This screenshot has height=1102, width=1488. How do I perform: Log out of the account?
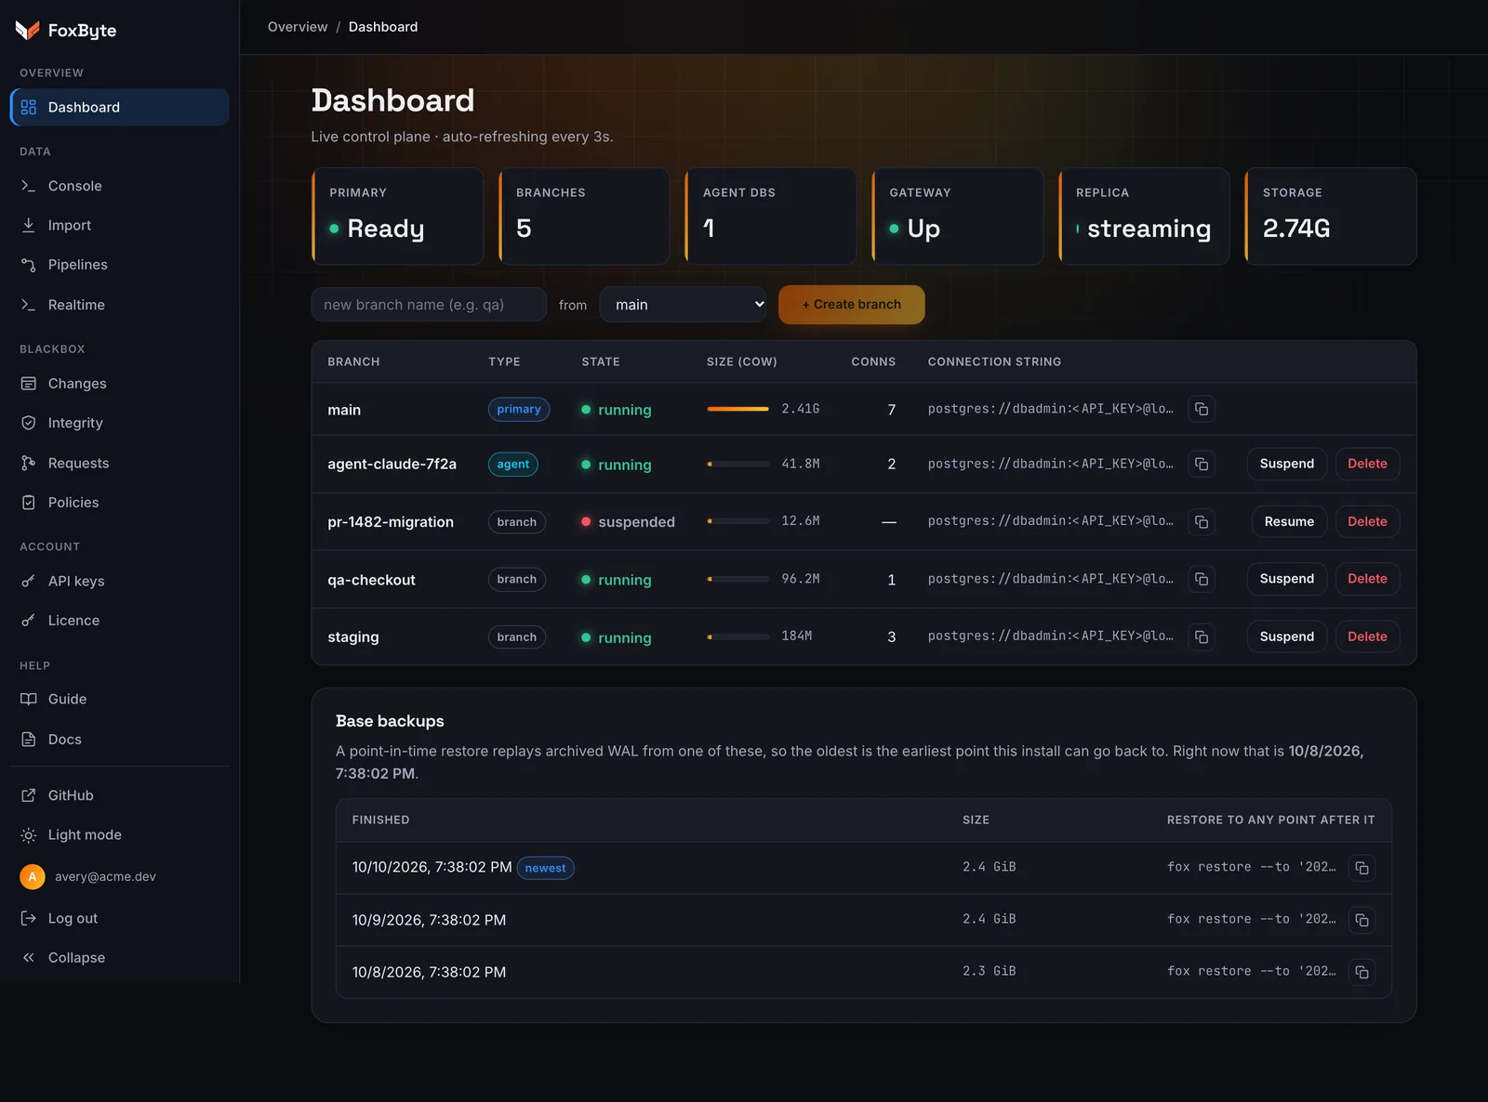pos(119,918)
